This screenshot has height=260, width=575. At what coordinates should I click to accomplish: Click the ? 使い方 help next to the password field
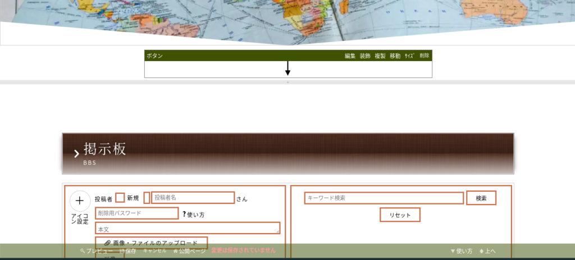coord(193,214)
